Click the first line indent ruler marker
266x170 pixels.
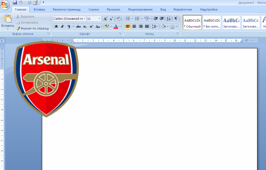coord(73,39)
